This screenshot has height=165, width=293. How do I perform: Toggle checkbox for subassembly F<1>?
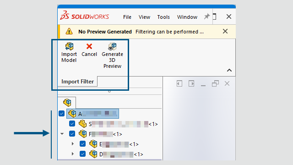pos(72,134)
